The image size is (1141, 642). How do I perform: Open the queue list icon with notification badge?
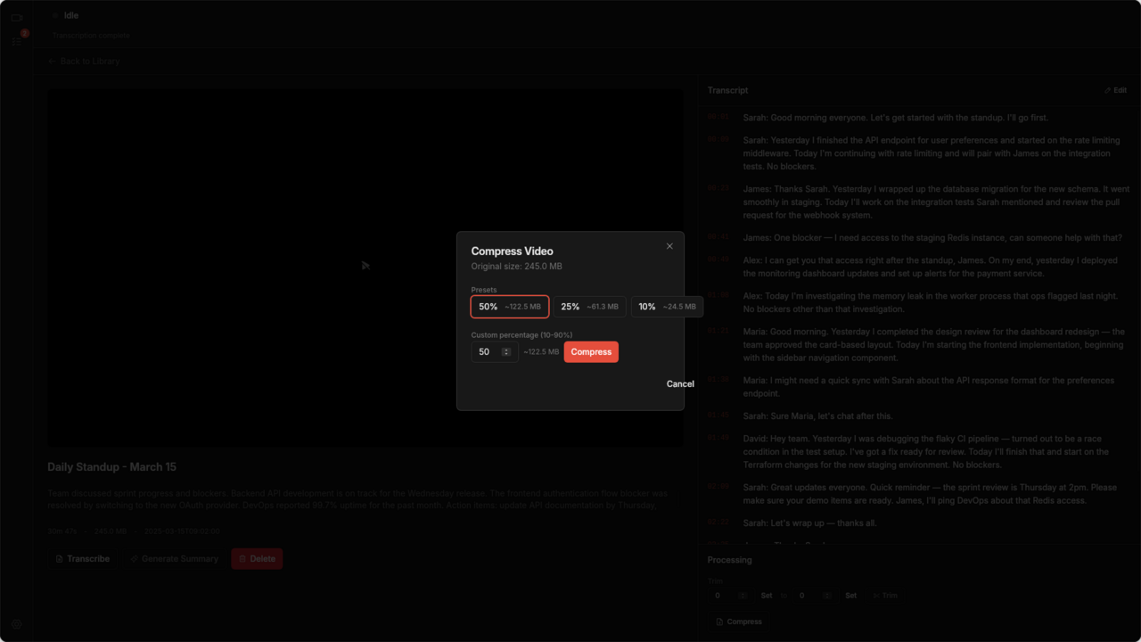(16, 41)
